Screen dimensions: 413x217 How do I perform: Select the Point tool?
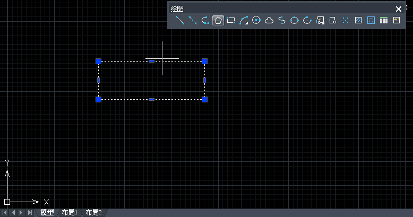346,21
